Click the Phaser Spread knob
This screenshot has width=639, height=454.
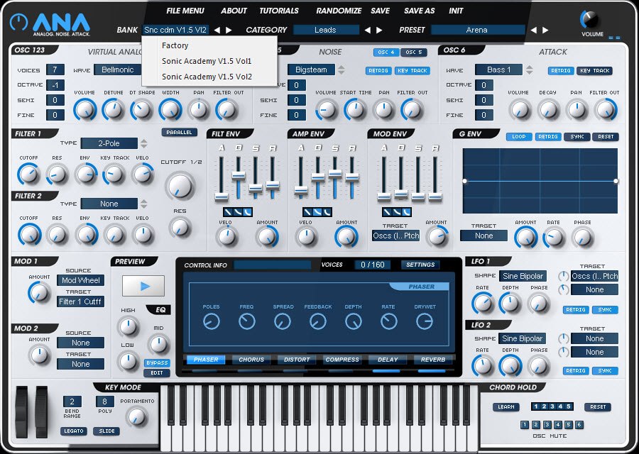pos(283,321)
